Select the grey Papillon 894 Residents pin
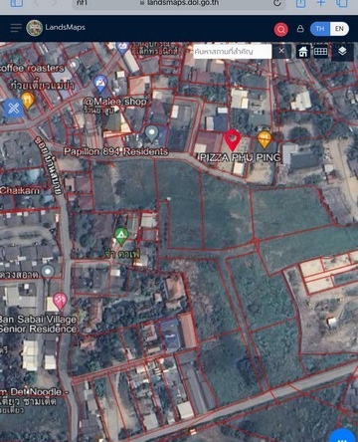 [x=151, y=133]
